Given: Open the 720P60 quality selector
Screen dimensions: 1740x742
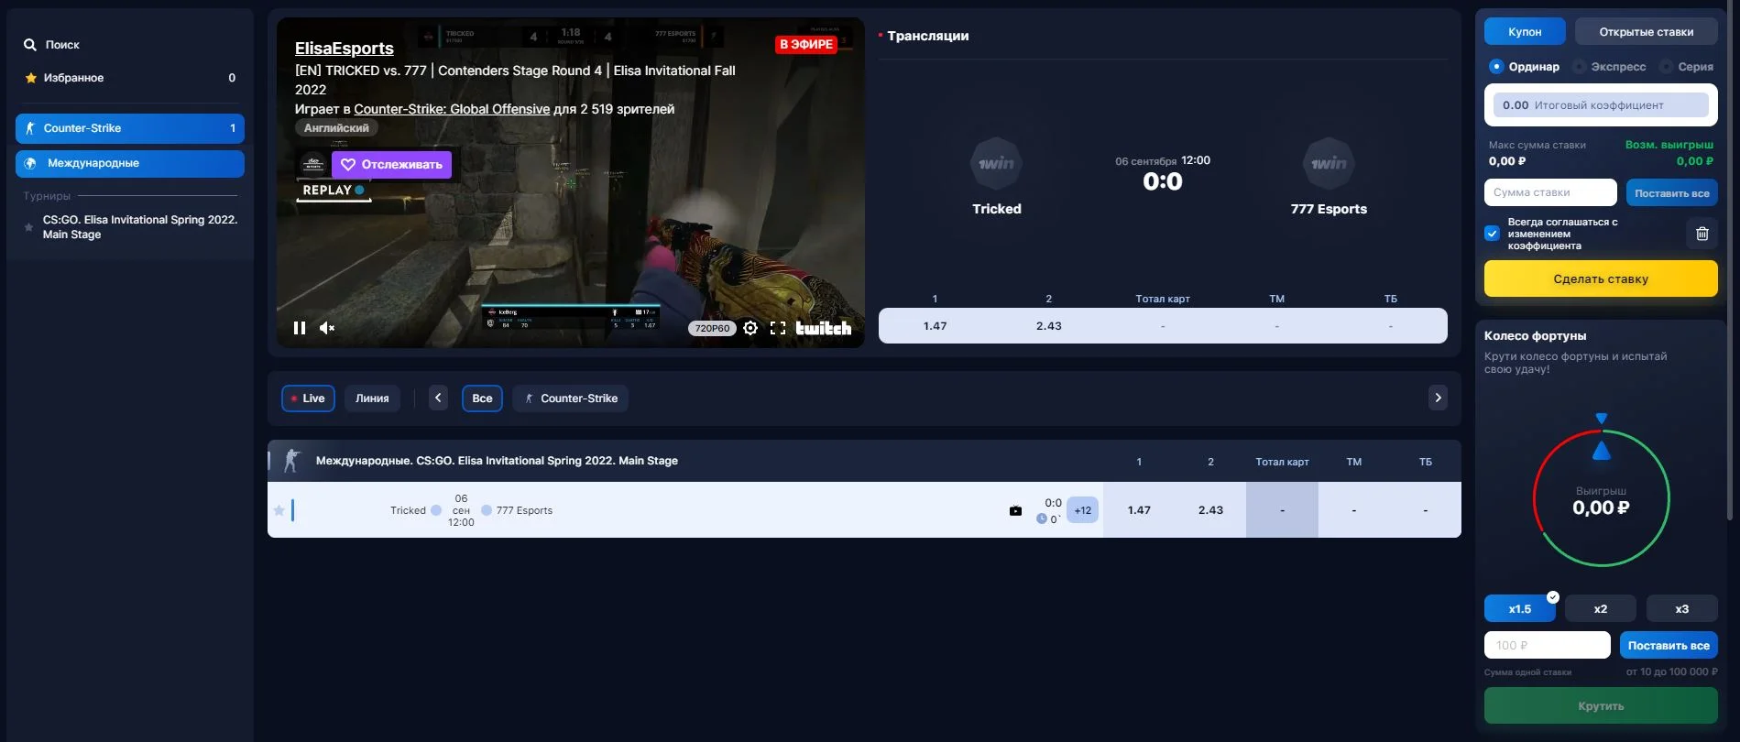Looking at the screenshot, I should [x=712, y=328].
